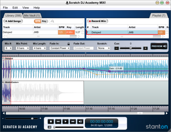The image size is (171, 132).
Task: Open the Mix # dropdown
Action: click(x=8, y=48)
